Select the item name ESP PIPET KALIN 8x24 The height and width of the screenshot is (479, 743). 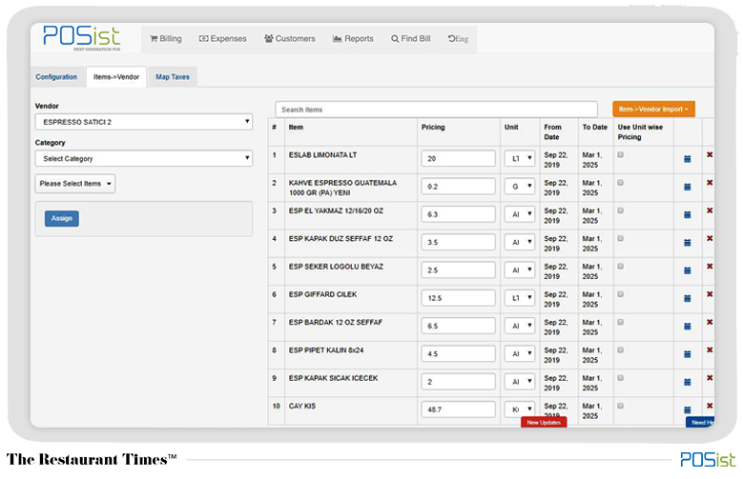pos(326,350)
